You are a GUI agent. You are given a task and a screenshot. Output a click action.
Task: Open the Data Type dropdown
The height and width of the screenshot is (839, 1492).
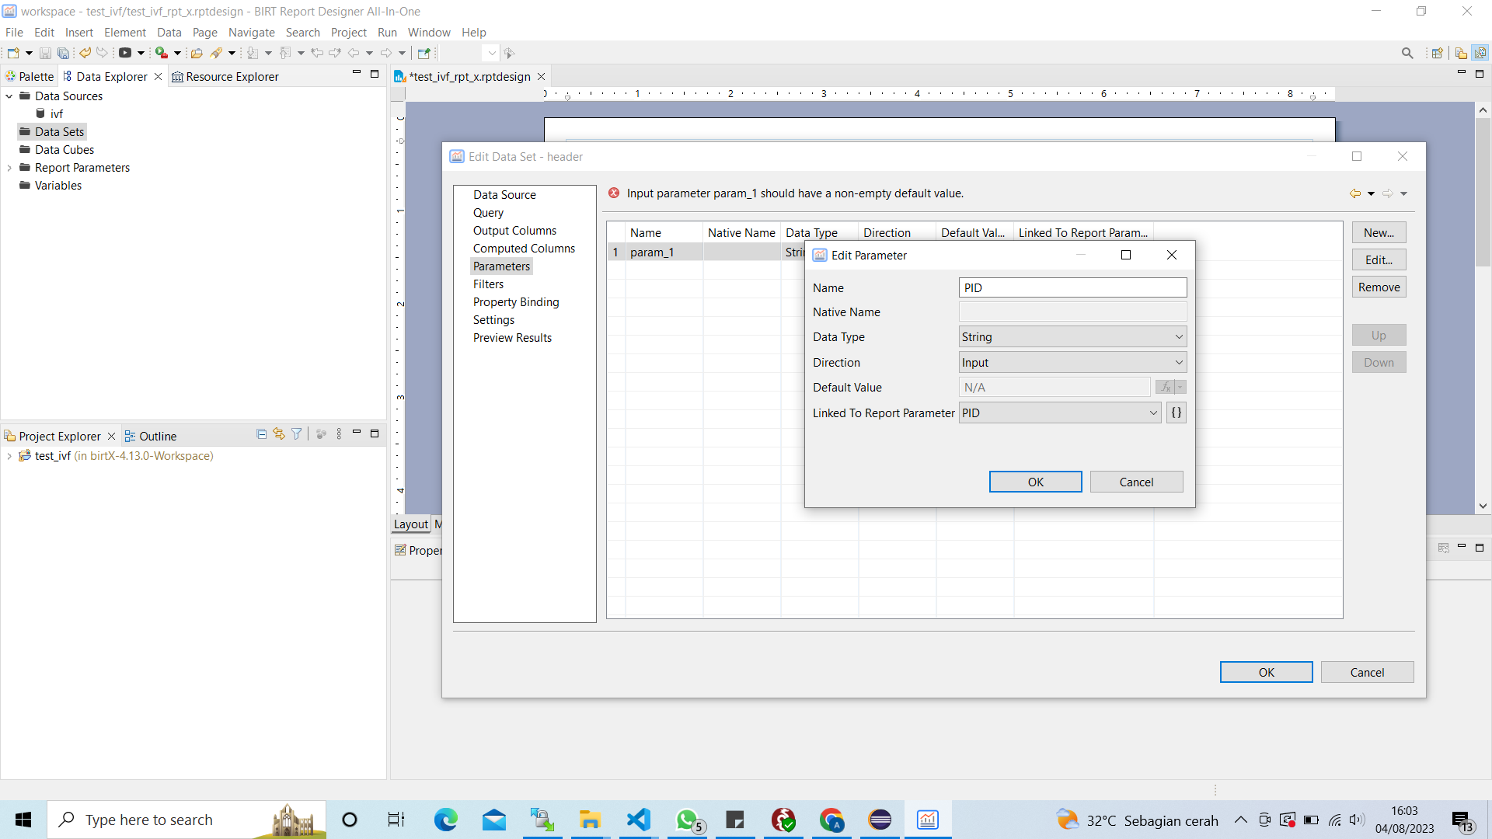tap(1072, 337)
